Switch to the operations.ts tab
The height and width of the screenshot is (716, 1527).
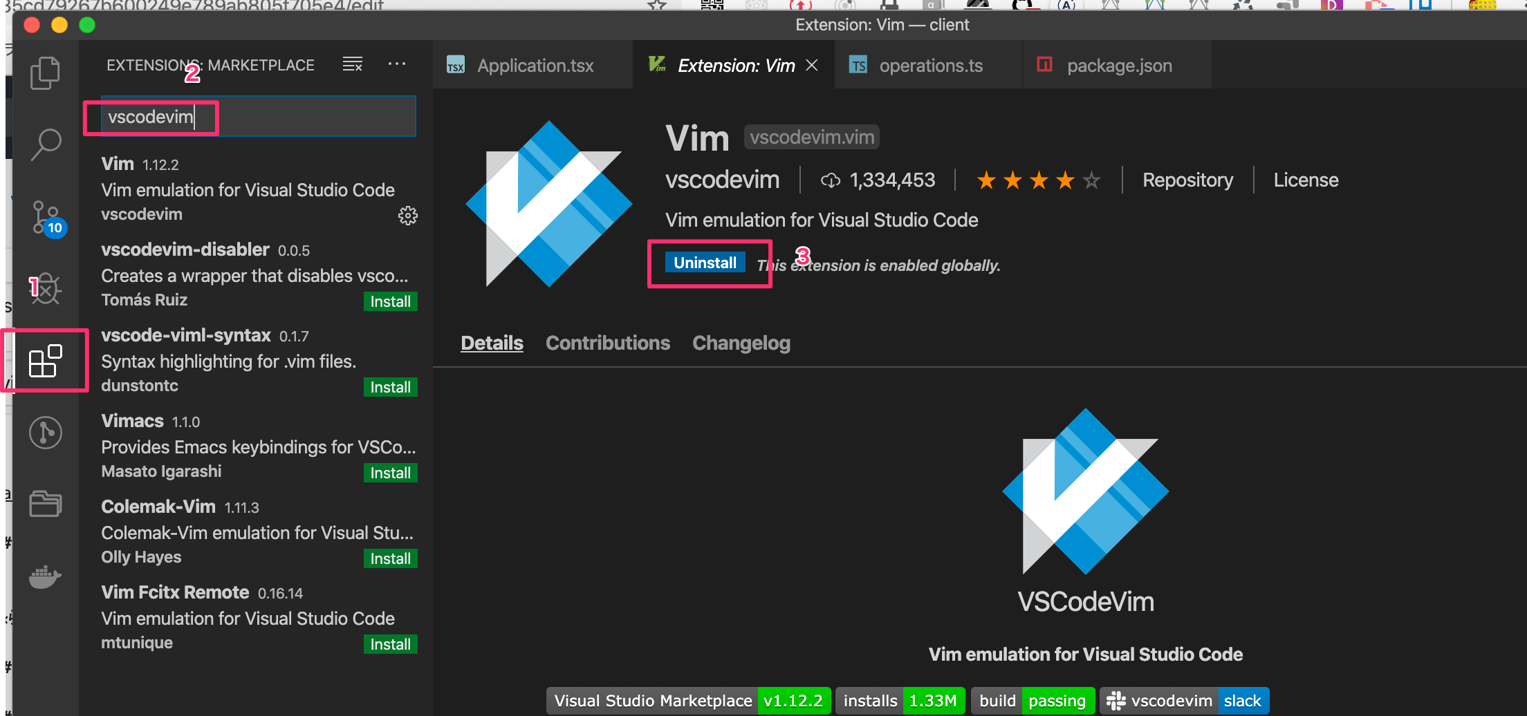coord(930,66)
